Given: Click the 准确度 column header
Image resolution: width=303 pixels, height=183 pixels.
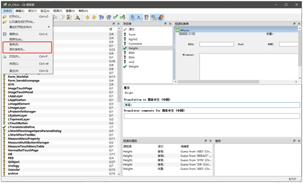Looking at the screenshot, I should pyautogui.click(x=185, y=146).
